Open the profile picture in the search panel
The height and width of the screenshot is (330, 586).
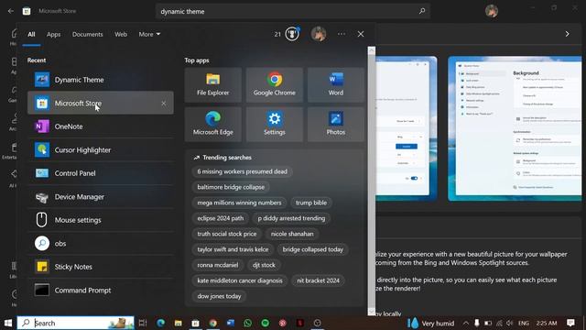tap(319, 34)
